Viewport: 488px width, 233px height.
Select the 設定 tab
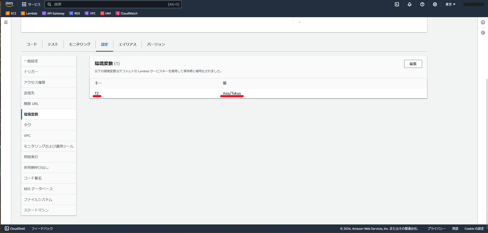pyautogui.click(x=105, y=44)
